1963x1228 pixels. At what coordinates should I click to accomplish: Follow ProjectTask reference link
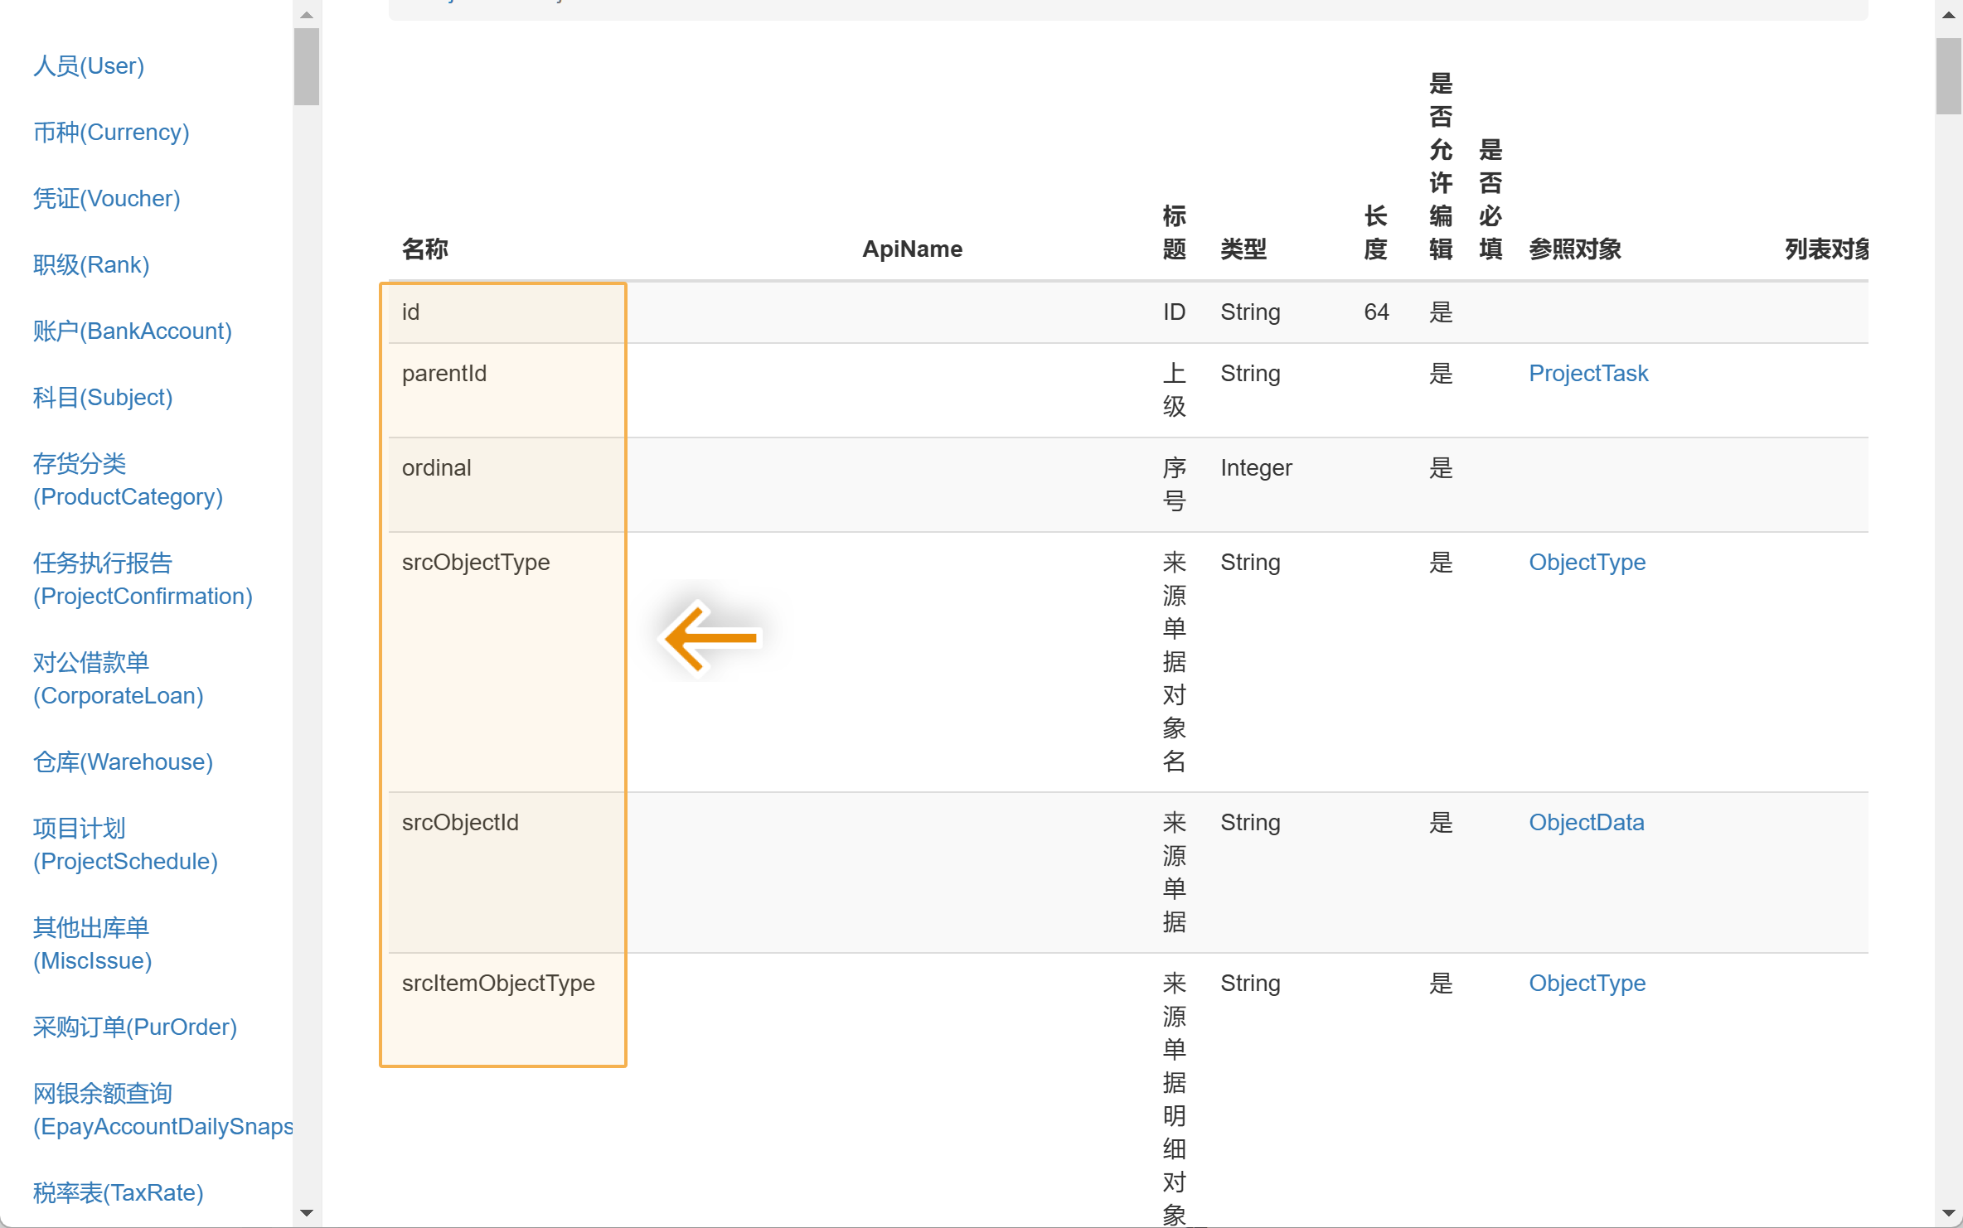[1587, 374]
